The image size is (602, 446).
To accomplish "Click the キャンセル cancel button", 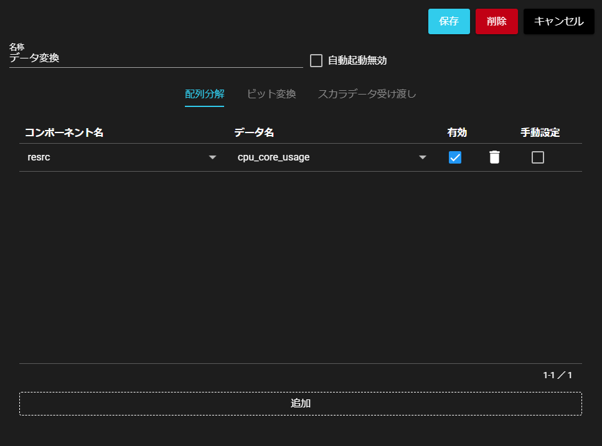I will click(558, 21).
